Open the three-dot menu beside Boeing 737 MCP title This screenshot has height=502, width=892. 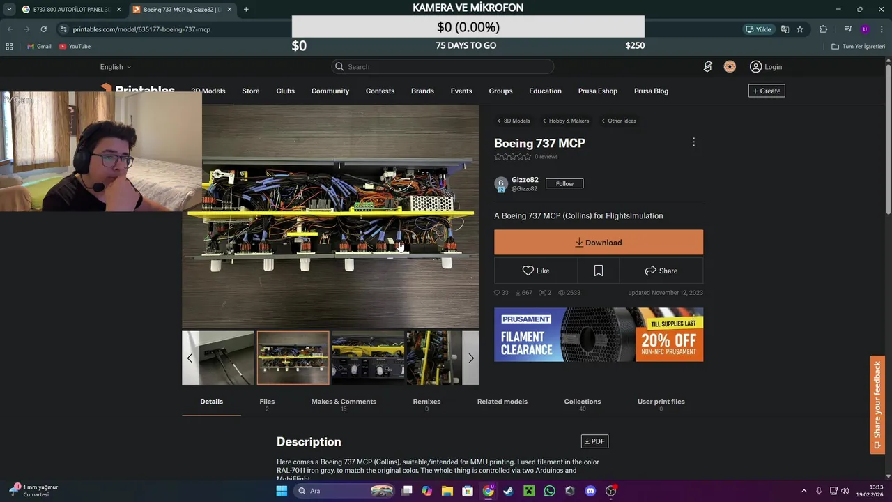(x=693, y=142)
